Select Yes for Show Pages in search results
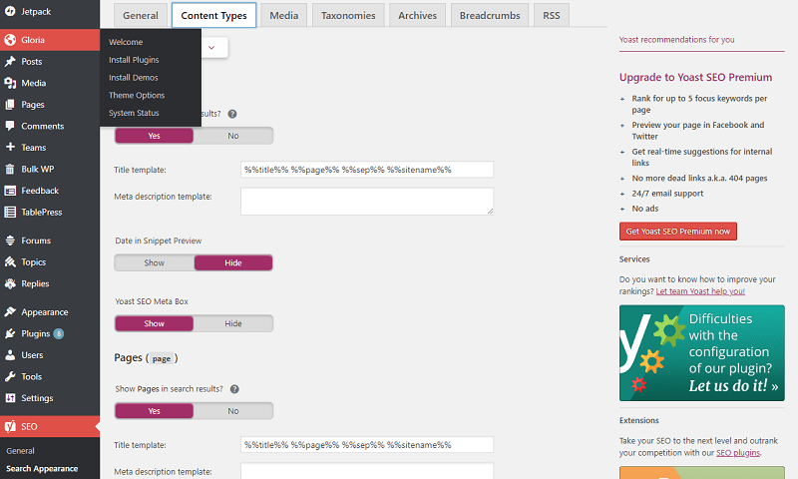The image size is (798, 479). point(154,411)
